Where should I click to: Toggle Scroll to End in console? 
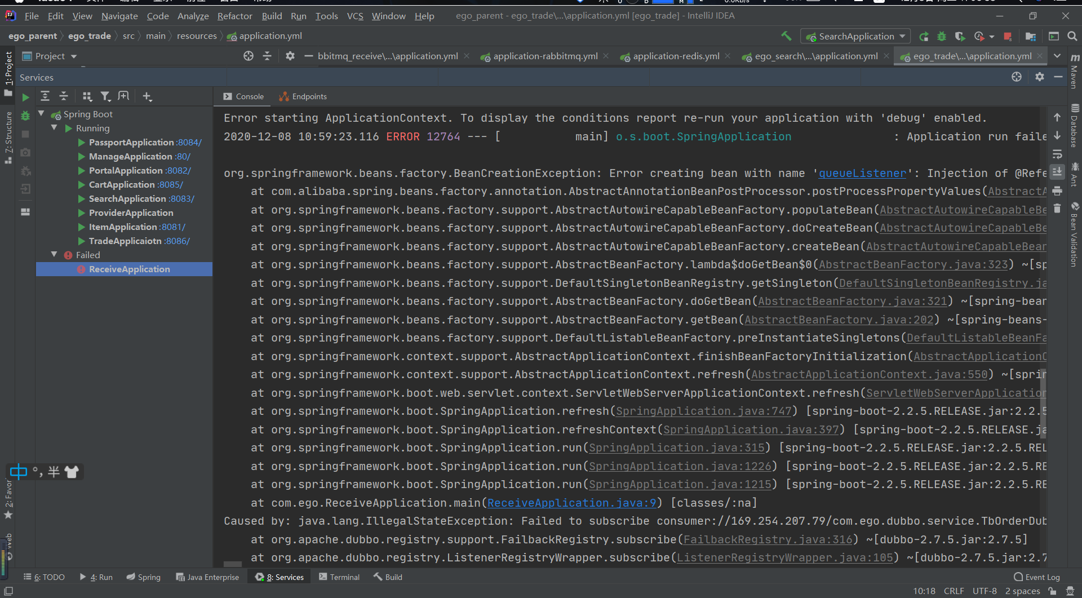[x=1057, y=171]
